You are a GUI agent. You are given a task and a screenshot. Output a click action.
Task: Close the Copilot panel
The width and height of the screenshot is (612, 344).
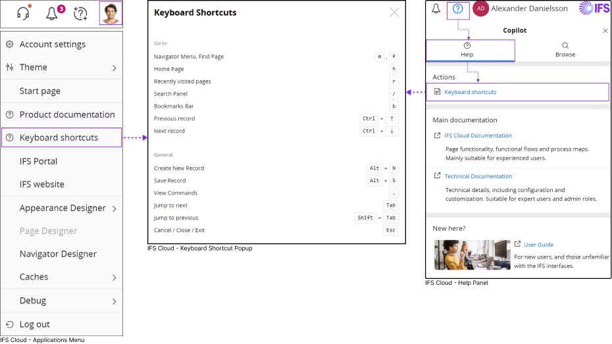pos(605,31)
